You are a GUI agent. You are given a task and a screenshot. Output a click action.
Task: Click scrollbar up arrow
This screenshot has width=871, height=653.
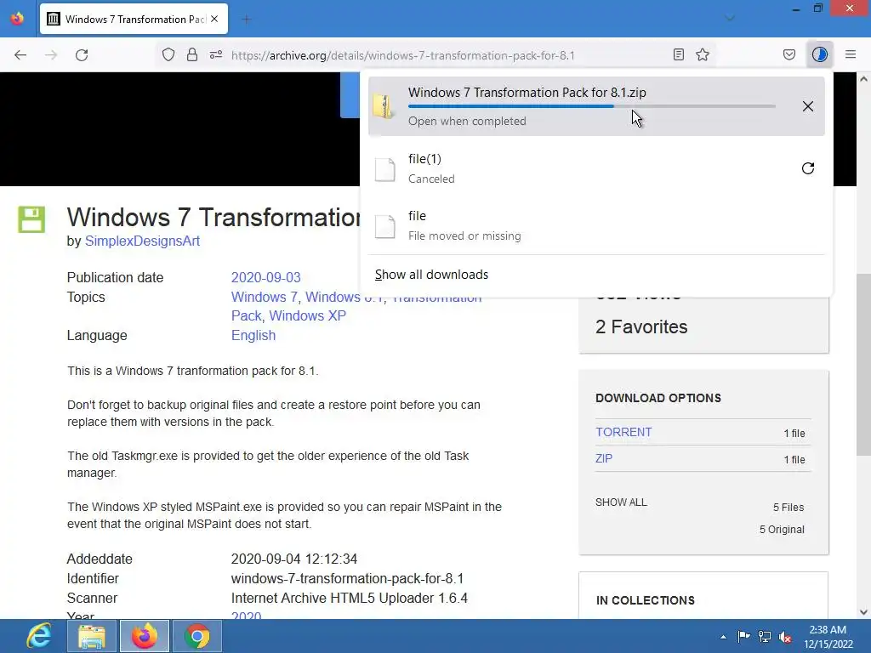pyautogui.click(x=863, y=79)
